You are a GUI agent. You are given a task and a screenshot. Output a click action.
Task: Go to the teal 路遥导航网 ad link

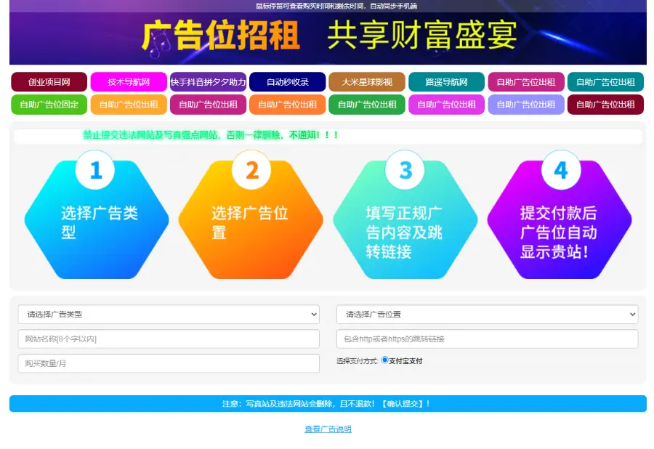tap(446, 82)
